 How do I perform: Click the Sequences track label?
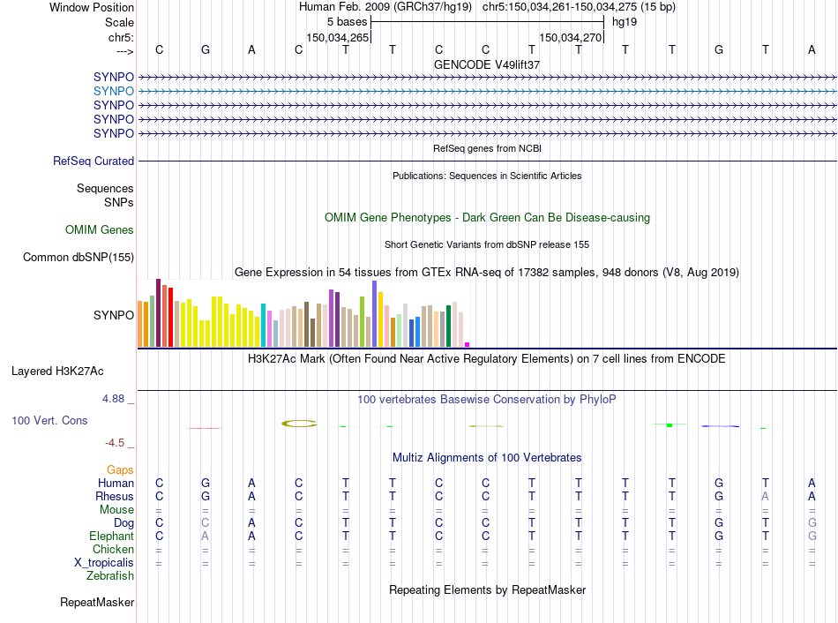pos(105,188)
